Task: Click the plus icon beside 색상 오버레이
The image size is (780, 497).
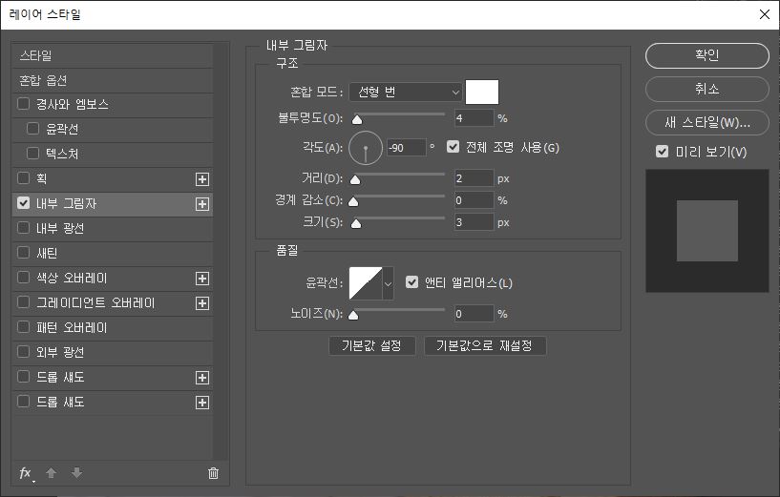Action: (202, 279)
